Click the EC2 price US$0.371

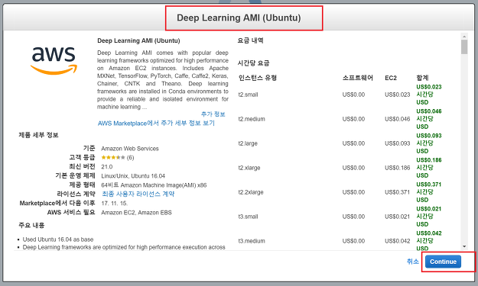coord(397,192)
